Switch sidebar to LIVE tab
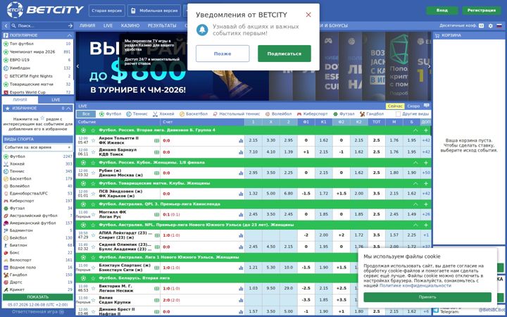Image resolution: width=507 pixels, height=317 pixels. click(x=56, y=99)
